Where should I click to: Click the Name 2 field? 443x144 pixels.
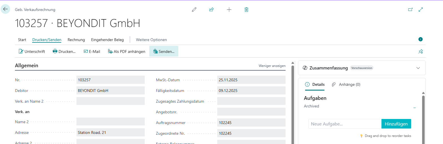click(111, 122)
